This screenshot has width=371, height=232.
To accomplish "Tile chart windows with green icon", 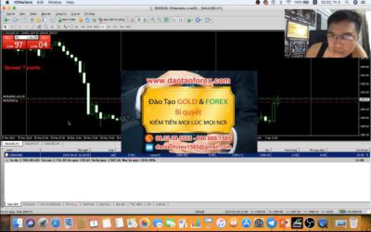I will point(166,20).
